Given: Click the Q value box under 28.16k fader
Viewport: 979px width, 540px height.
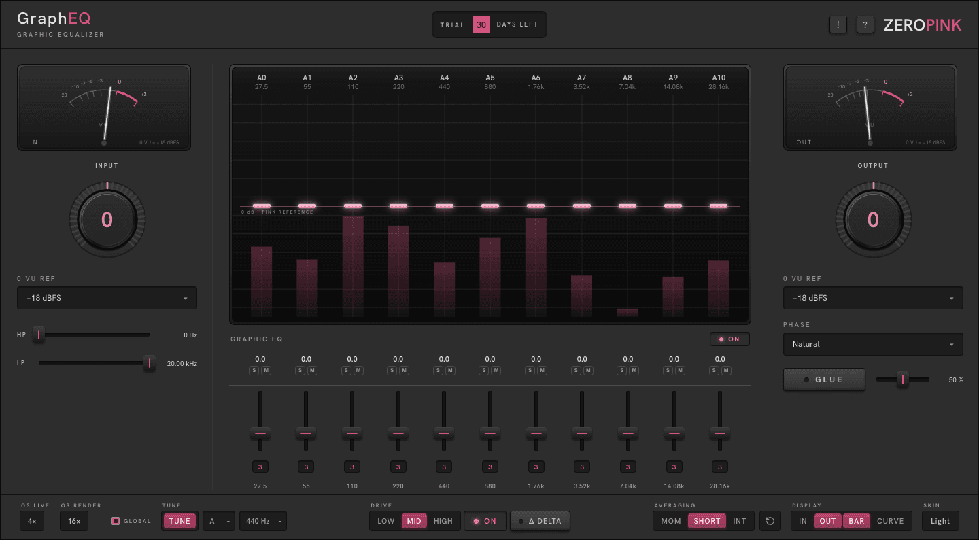Looking at the screenshot, I should [719, 467].
